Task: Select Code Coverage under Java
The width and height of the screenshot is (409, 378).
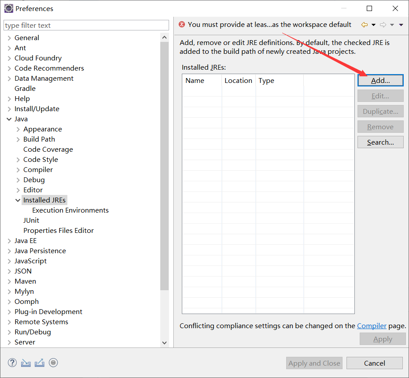Action: [48, 150]
